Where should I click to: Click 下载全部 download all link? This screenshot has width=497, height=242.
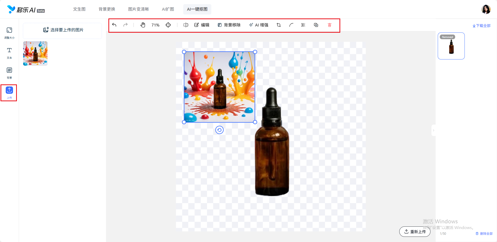click(x=481, y=26)
